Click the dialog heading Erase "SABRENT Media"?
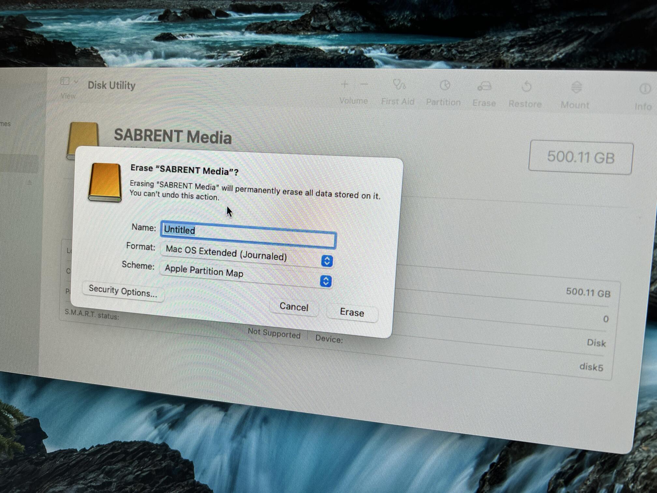 coord(184,170)
